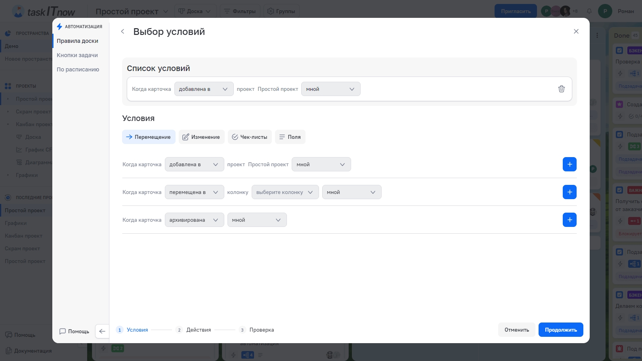
Task: Switch to the Изменение conditions tab
Action: tap(201, 137)
